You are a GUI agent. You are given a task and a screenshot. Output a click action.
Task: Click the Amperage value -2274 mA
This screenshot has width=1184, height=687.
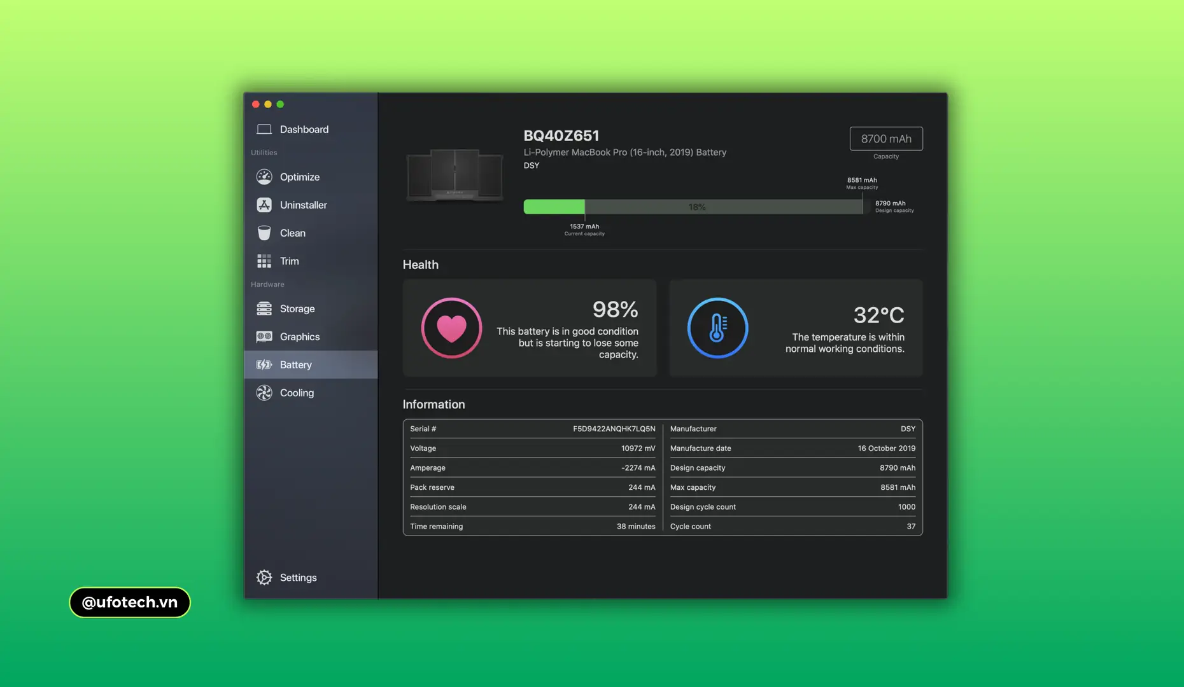[x=638, y=468]
